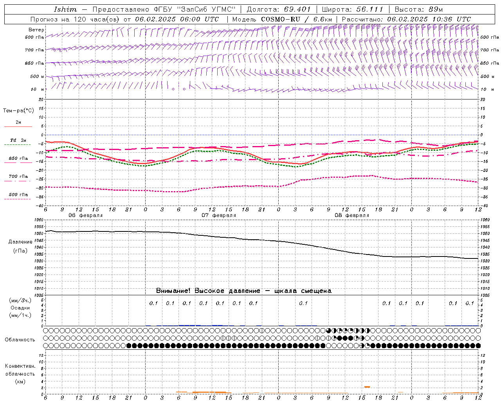Image resolution: width=501 pixels, height=401 pixels.
Task: Click the Рассчитано: 06.02.2025 10:36 UTC timestamp
Action: tap(406, 19)
